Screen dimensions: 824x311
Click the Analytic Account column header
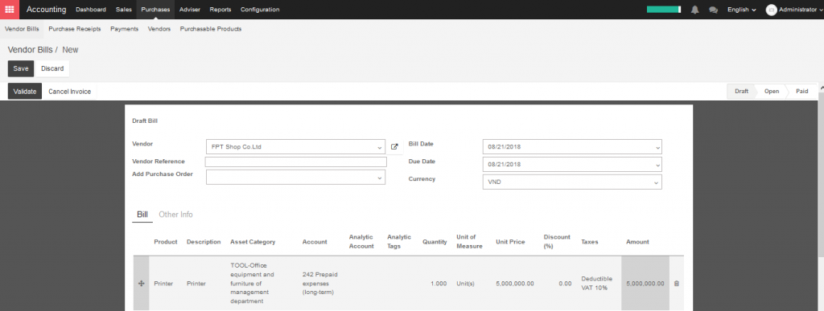pyautogui.click(x=361, y=241)
